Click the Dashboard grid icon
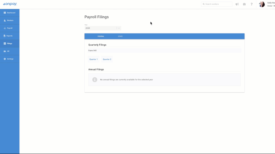275x154 pixels. [5, 13]
